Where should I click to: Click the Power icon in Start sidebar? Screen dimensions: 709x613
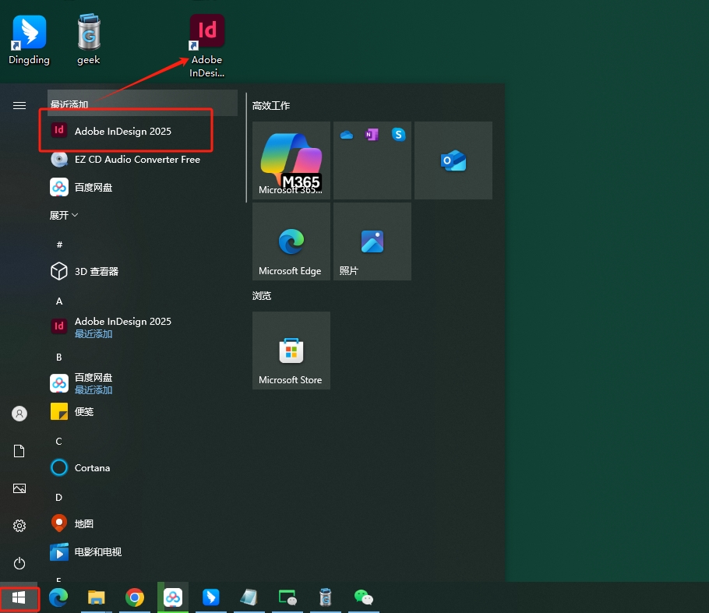coord(19,563)
